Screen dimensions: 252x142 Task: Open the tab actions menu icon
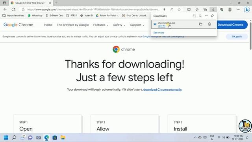pos(4,3)
